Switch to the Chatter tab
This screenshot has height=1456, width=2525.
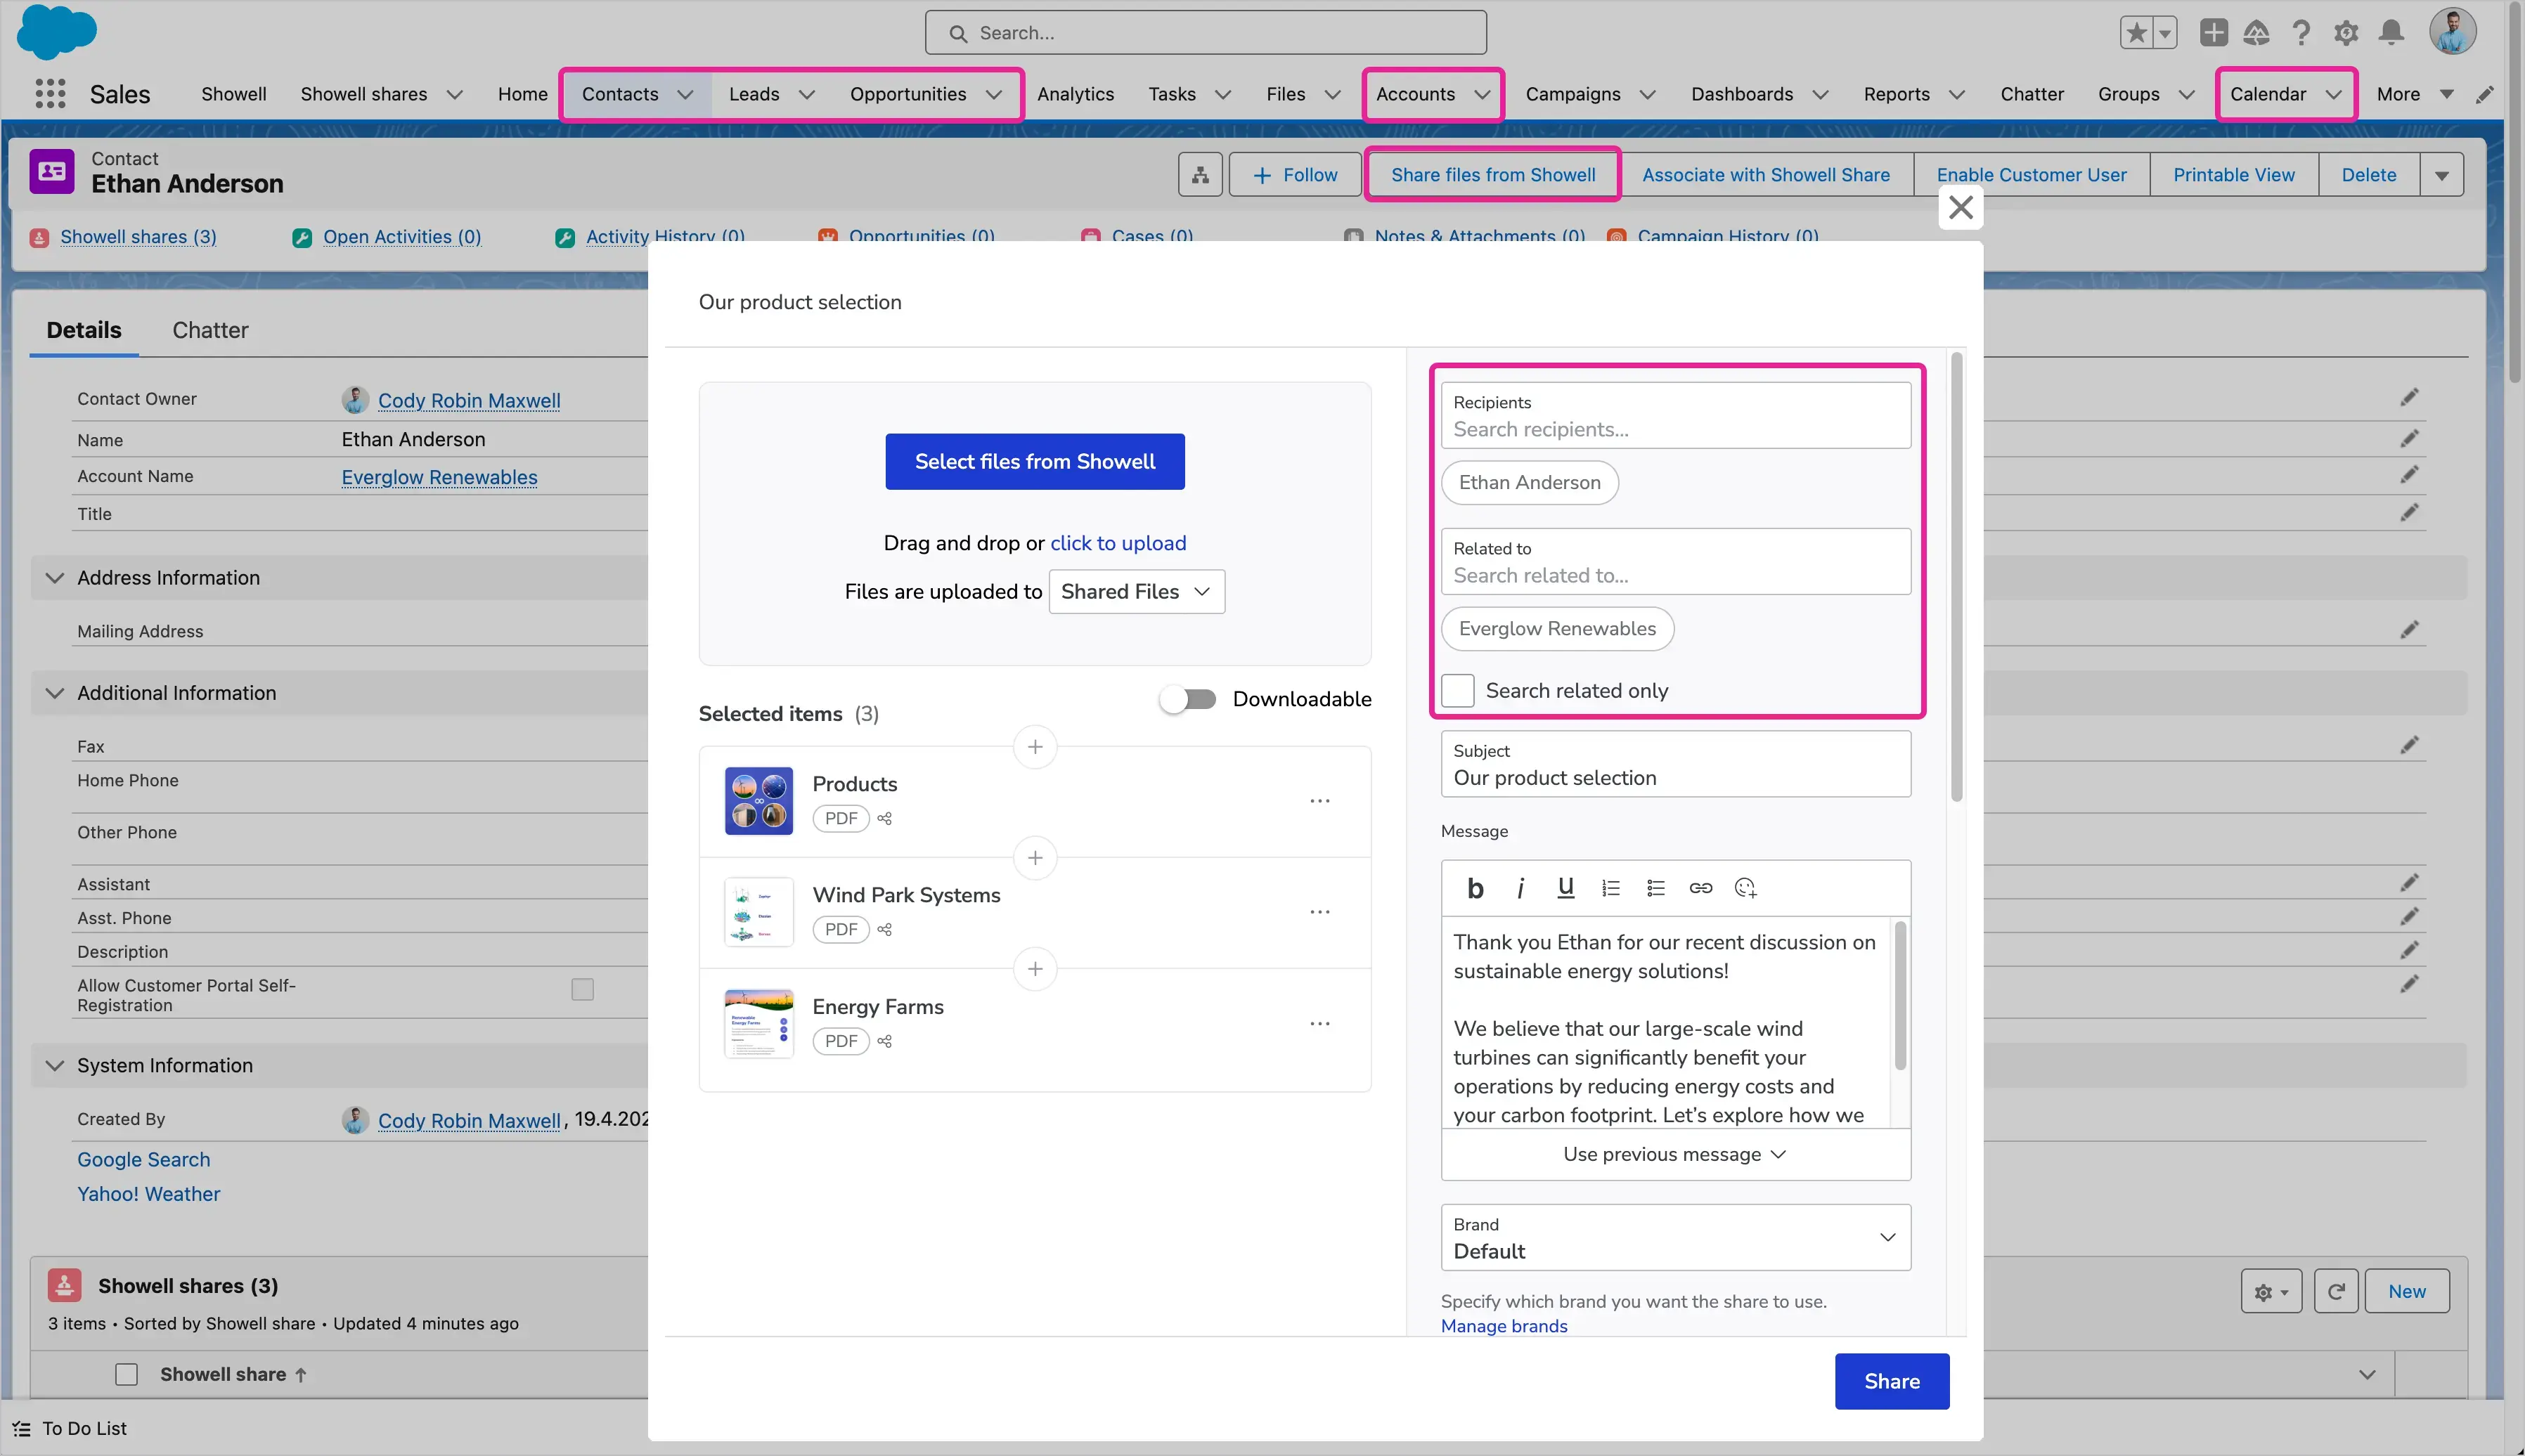click(x=210, y=330)
